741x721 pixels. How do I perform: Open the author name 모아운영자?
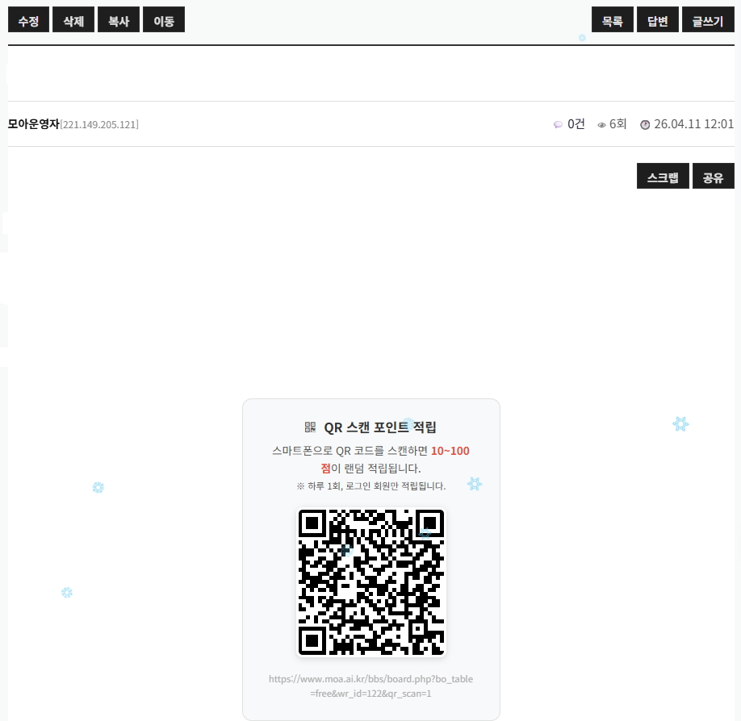pyautogui.click(x=33, y=124)
